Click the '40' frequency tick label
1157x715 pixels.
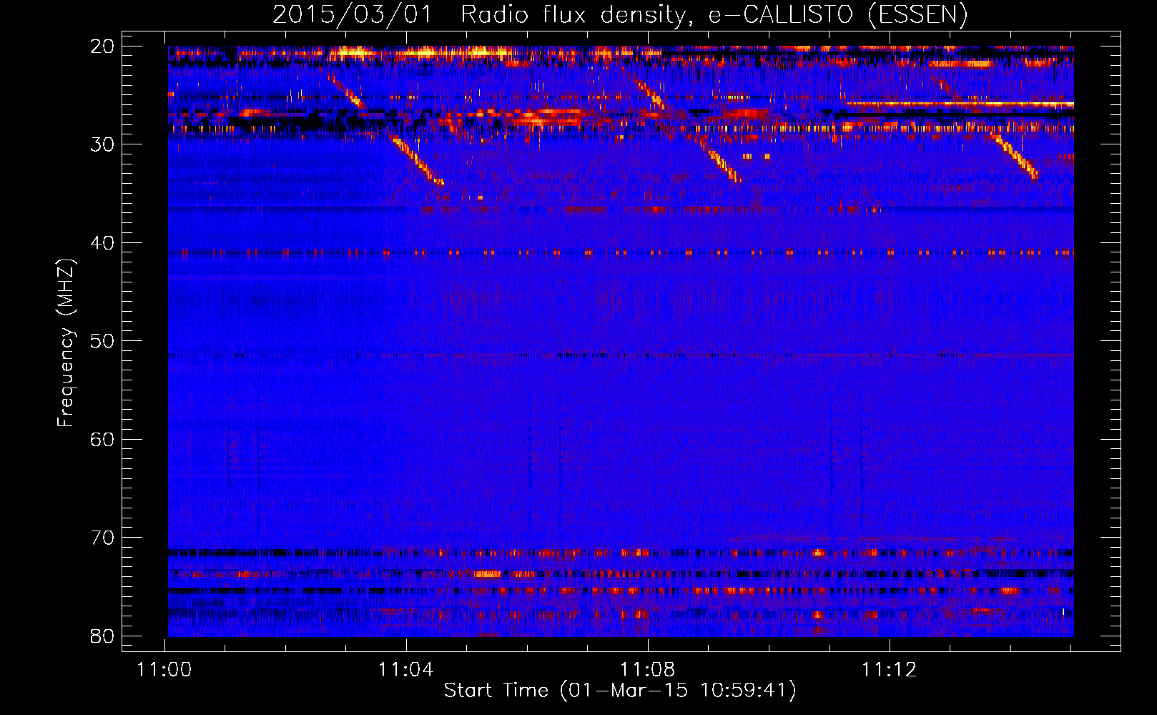point(102,243)
